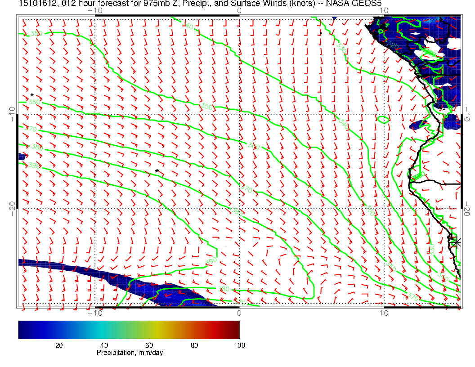The image size is (475, 367).
Task: Click the dark red end of the precipitation colorbar
Action: coord(236,329)
